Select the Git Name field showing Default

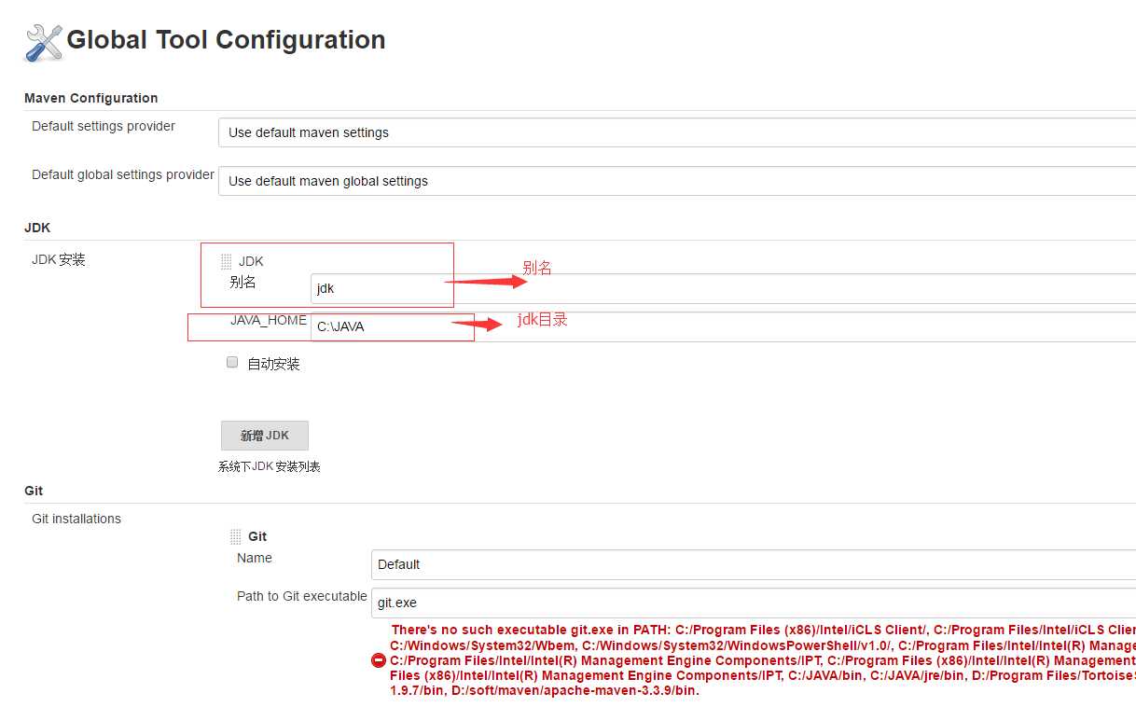coord(753,564)
